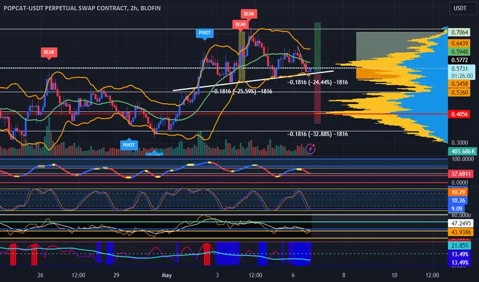Click the May label on the time axis
Screen dimensions: 479x282
[167, 275]
